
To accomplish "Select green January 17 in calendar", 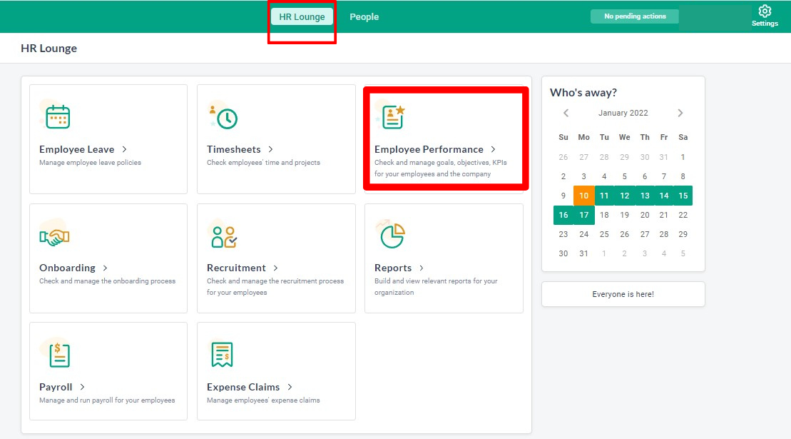I will [583, 215].
